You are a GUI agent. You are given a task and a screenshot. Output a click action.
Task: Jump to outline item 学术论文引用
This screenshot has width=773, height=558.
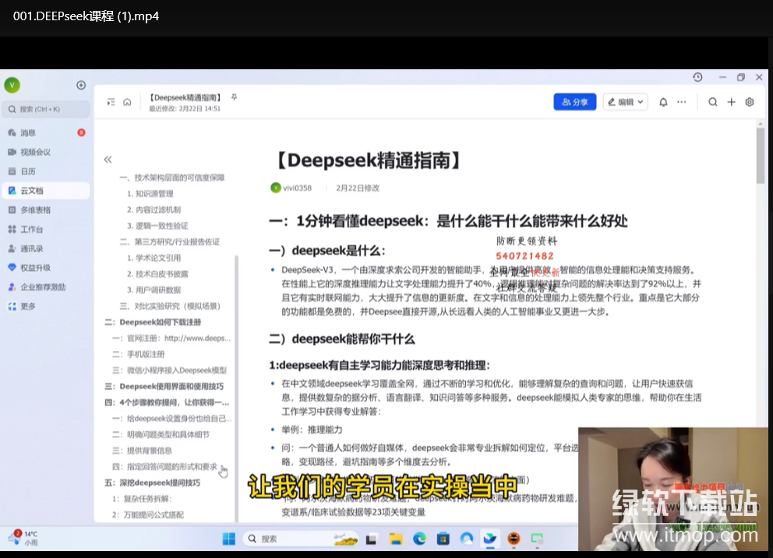coord(154,258)
